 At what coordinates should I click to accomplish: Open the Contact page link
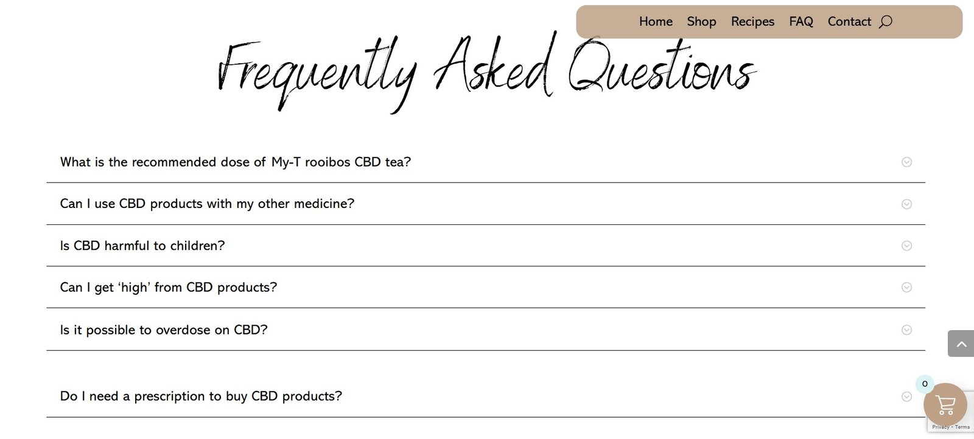point(849,22)
